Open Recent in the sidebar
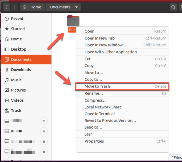 click(x=17, y=19)
